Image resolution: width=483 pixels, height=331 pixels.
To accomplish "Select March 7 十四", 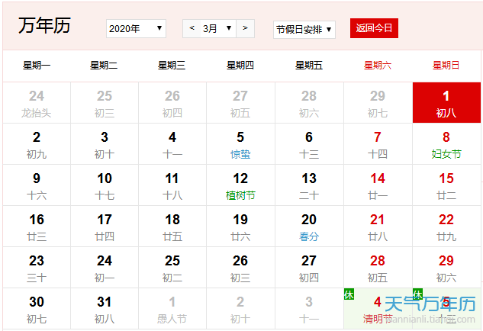I will pos(378,144).
